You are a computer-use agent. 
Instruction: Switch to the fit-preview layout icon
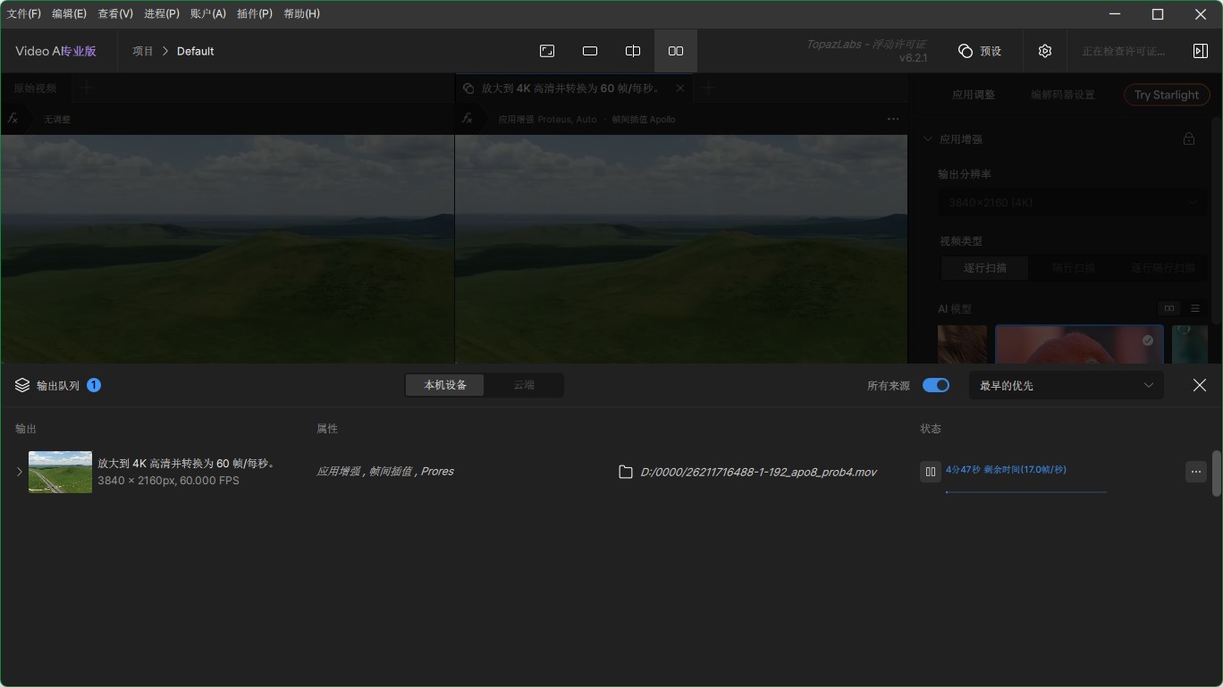(547, 51)
